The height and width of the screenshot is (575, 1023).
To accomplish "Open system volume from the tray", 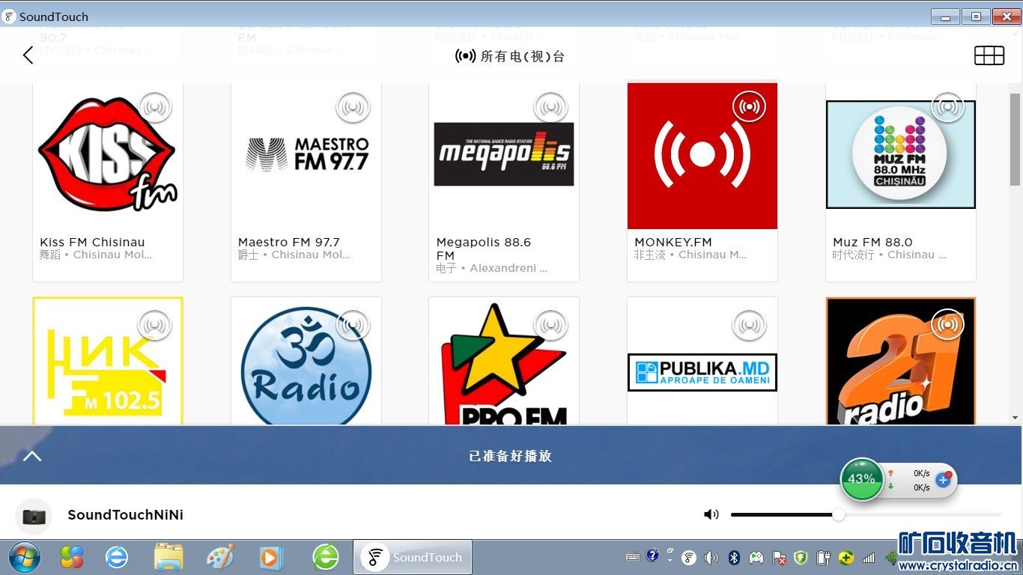I will click(x=711, y=558).
